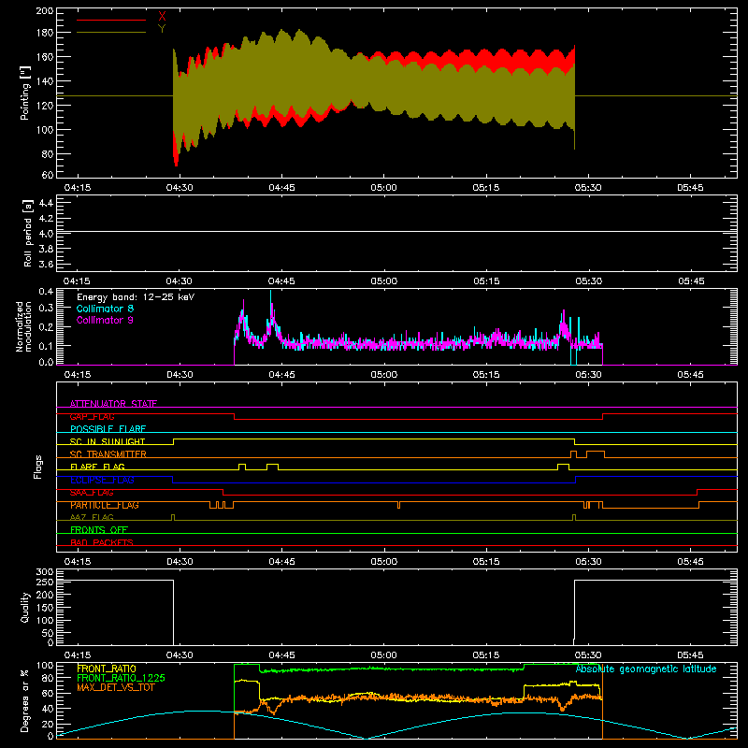Click the 140 tick label on Pointing axis
This screenshot has height=748, width=748.
(45, 81)
